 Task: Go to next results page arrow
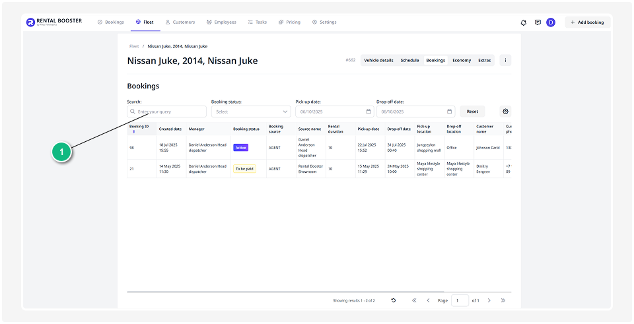(x=489, y=300)
